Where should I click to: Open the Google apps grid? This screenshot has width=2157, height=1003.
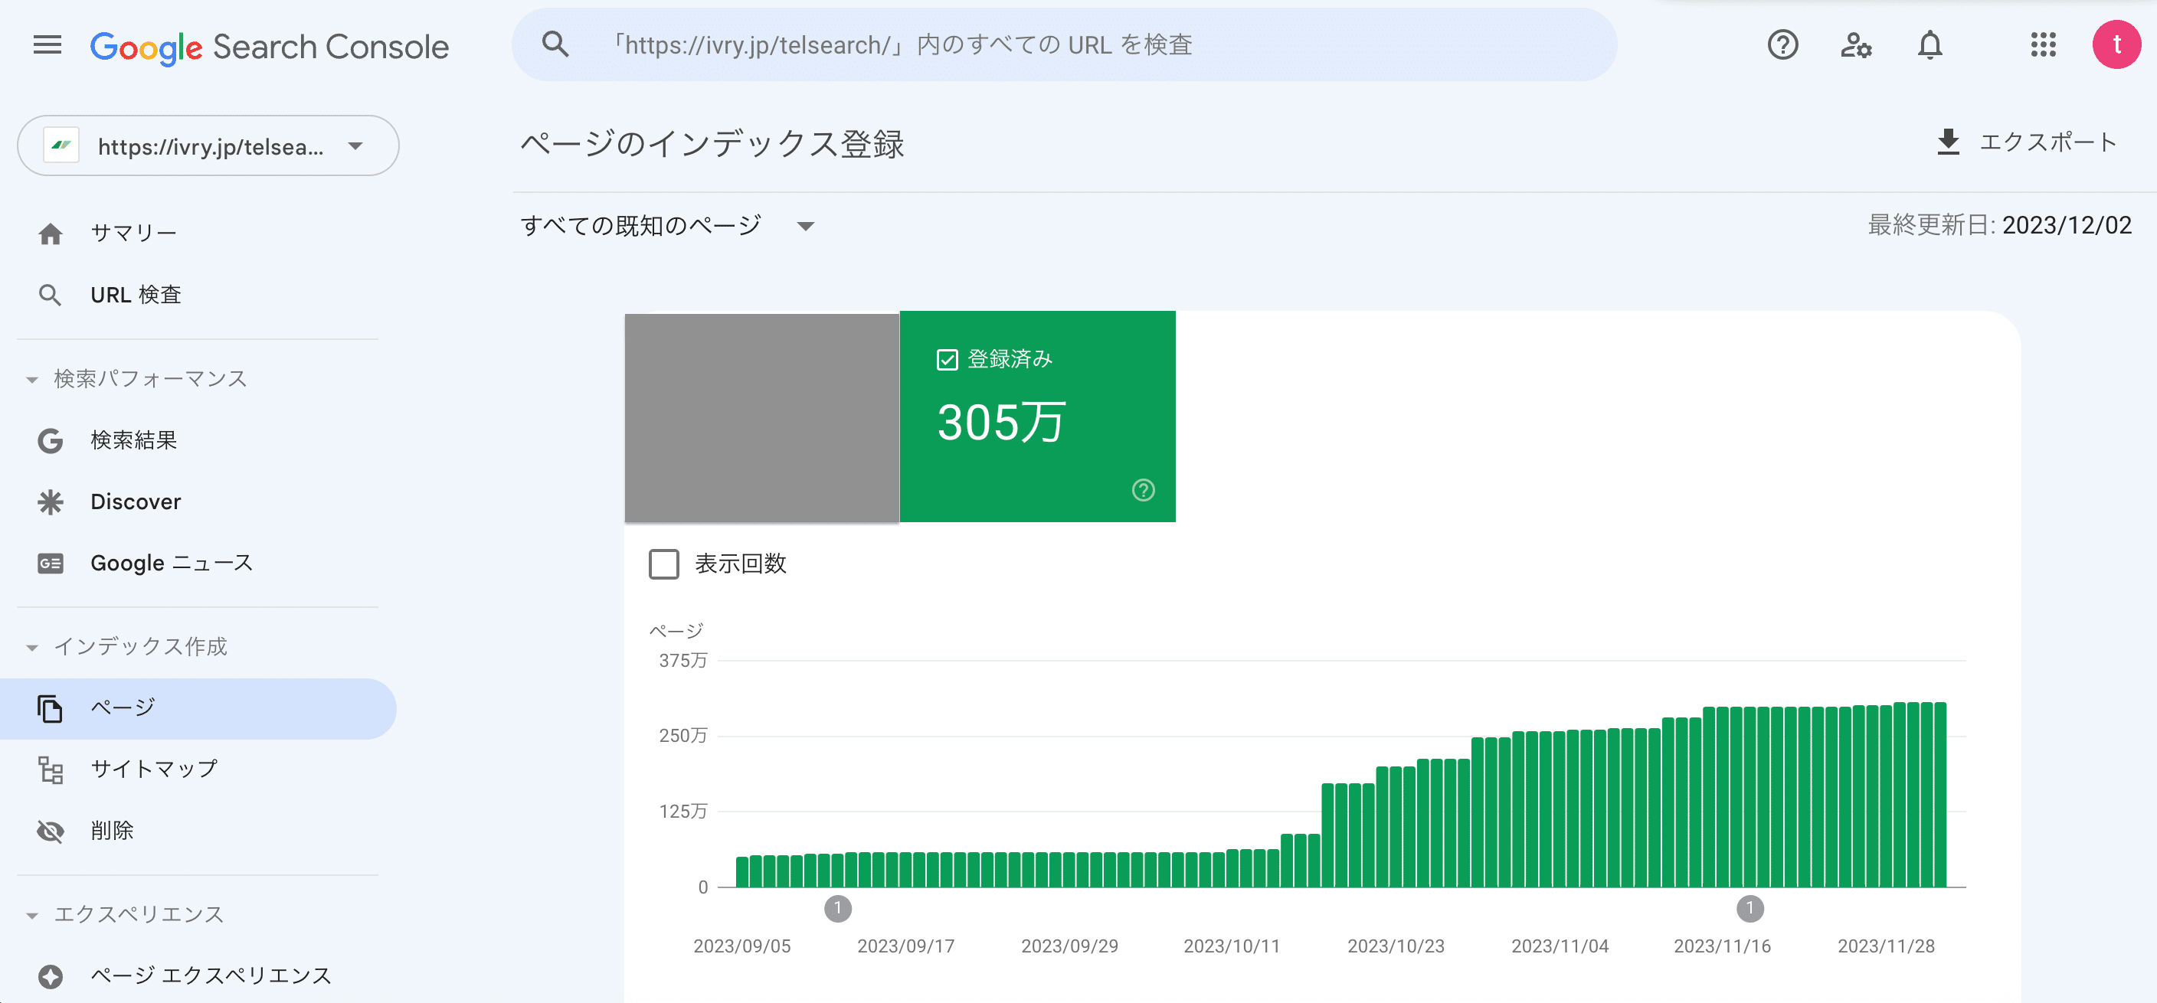point(2043,45)
